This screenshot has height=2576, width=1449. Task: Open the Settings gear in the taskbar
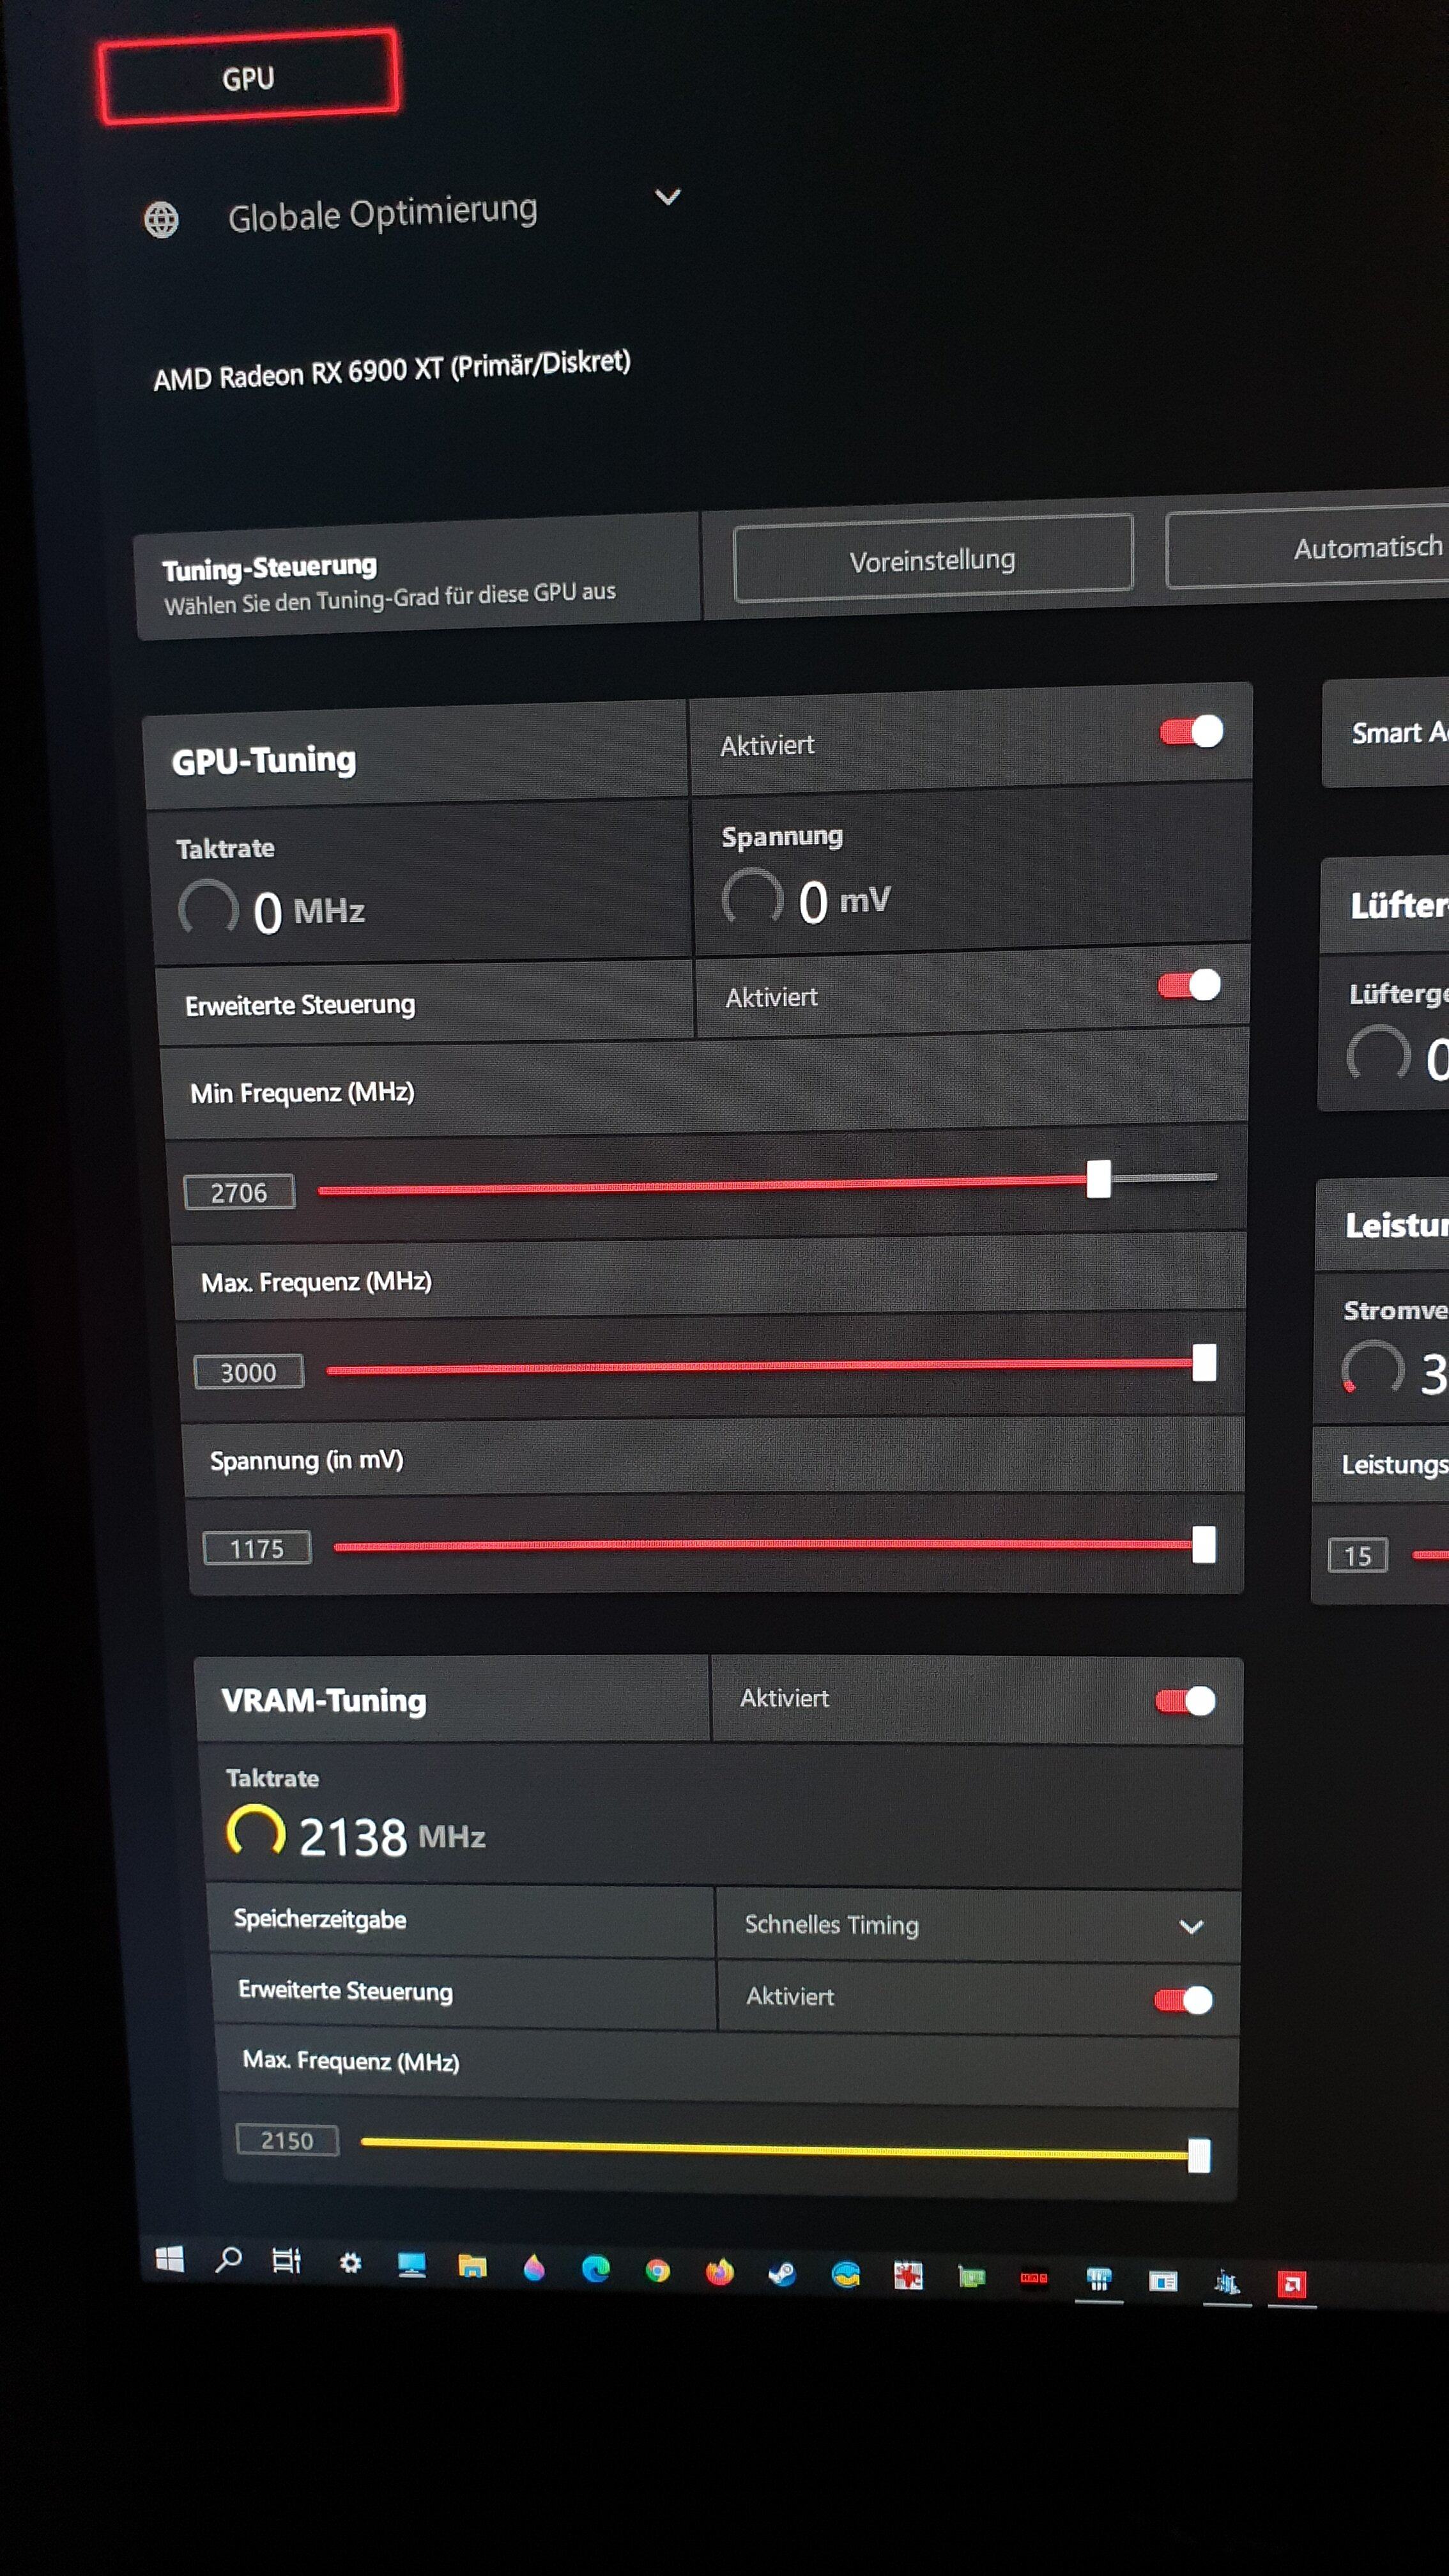[x=350, y=2262]
